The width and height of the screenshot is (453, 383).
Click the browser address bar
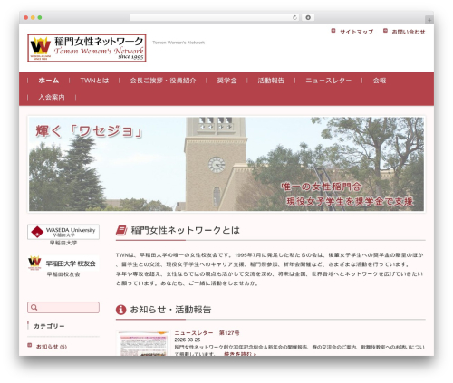[214, 18]
